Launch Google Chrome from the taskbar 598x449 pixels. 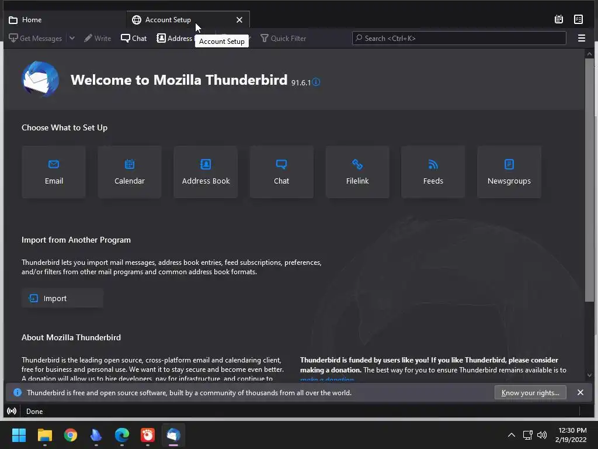pyautogui.click(x=71, y=435)
